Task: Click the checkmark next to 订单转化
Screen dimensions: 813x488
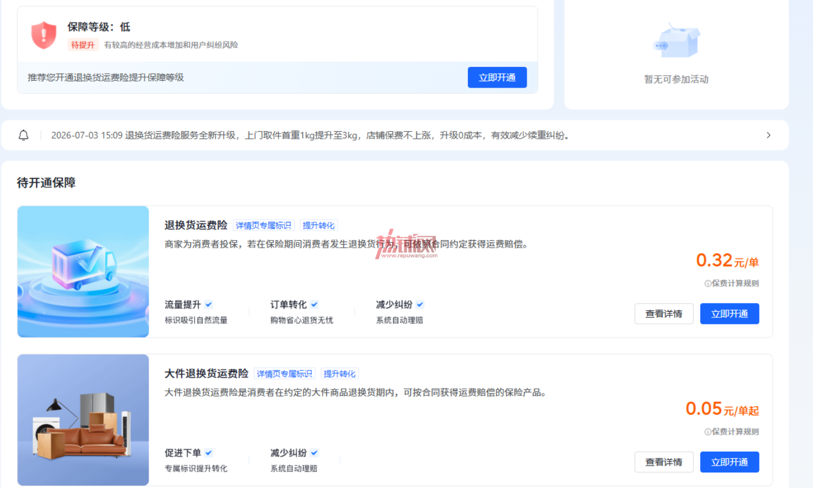Action: (x=314, y=304)
